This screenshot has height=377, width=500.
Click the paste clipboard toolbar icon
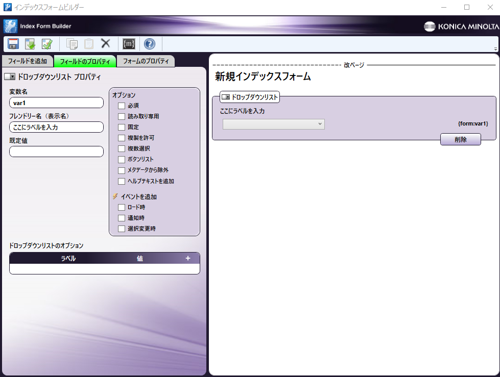(89, 44)
